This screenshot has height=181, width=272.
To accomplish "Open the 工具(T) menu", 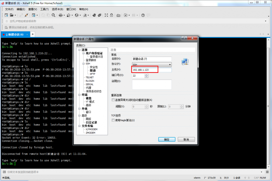I will coord(44,9).
